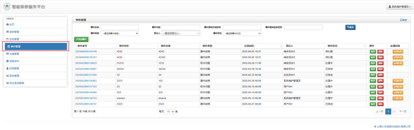
Task: Click 后续处理 for event 2025052900138623
Action: point(398,63)
